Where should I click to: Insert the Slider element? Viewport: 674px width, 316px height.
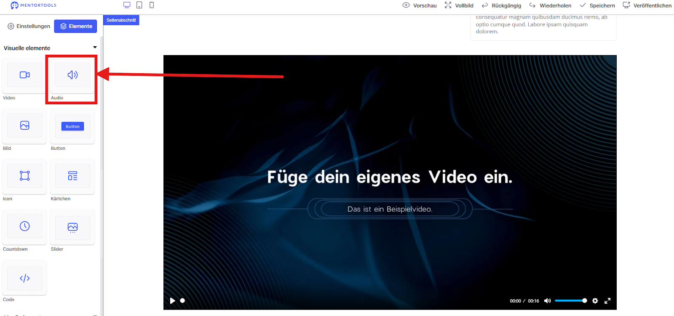click(x=72, y=227)
